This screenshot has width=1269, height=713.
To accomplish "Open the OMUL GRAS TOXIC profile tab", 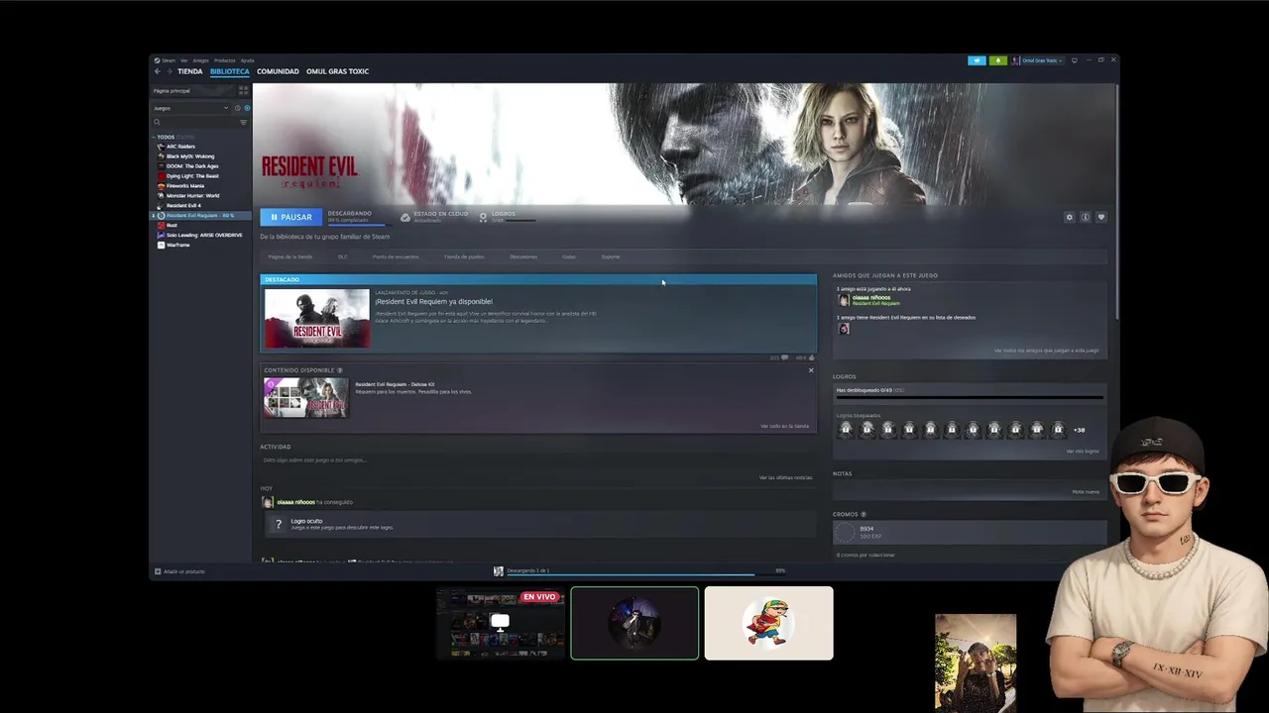I will pos(337,71).
